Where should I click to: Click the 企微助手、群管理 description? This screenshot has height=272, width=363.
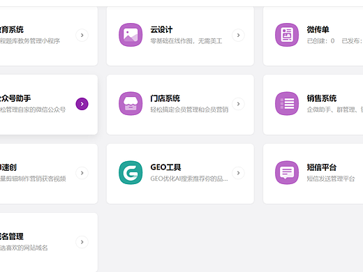[335, 109]
